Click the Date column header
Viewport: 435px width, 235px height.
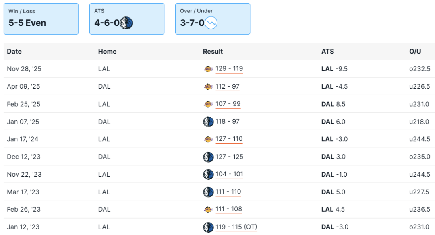(14, 52)
